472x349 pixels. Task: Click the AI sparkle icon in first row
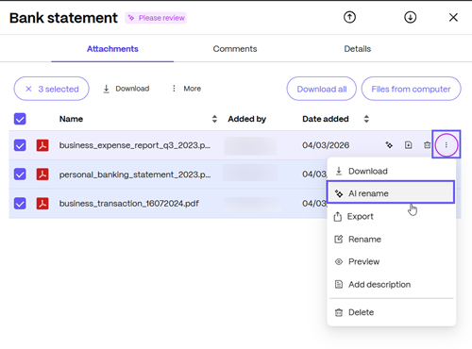[x=389, y=145]
